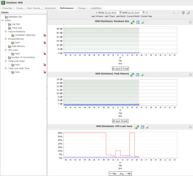The image size is (193, 176).
Task: Select hana under Total Lock Waits
Action: (17, 65)
